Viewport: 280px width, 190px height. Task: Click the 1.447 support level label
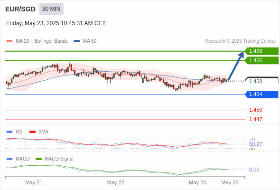[256, 119]
